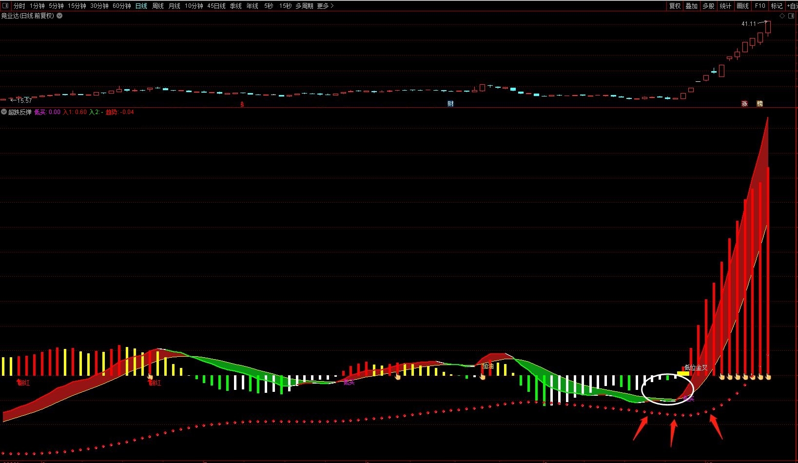Click the 超跌反弹 indicator name
This screenshot has width=798, height=463.
click(x=19, y=112)
